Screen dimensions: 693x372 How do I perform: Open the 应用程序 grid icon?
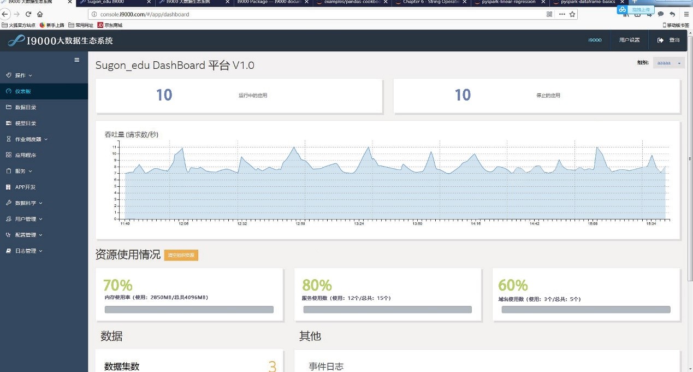tap(8, 155)
